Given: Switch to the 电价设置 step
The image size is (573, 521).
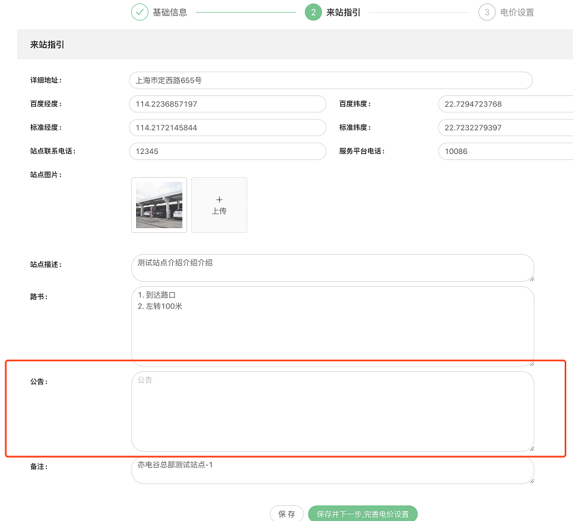Looking at the screenshot, I should tap(517, 12).
